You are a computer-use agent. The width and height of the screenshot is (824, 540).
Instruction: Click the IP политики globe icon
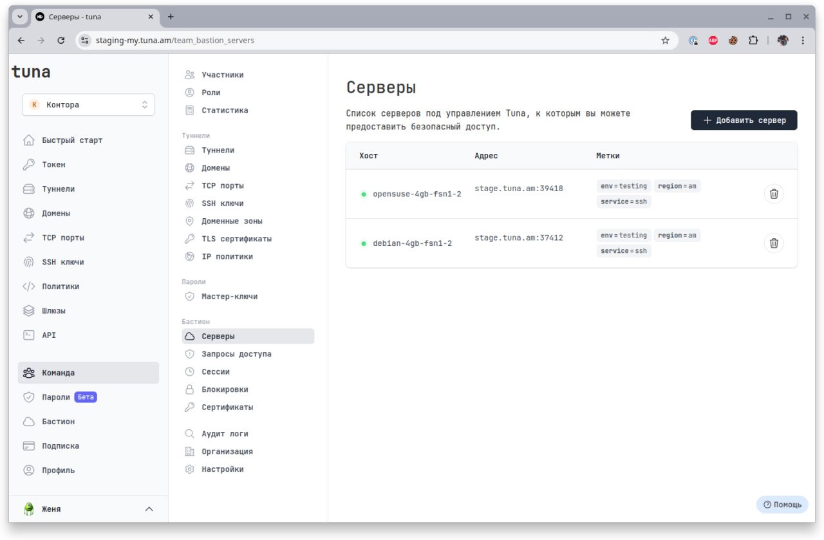189,256
